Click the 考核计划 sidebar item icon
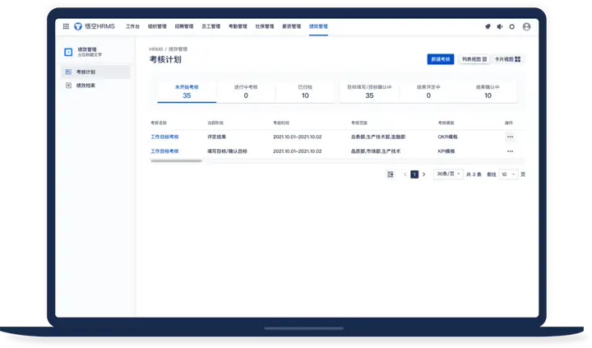The height and width of the screenshot is (348, 592). pos(68,72)
